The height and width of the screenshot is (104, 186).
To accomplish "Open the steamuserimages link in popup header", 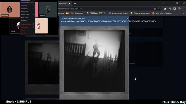I will coord(108,20).
